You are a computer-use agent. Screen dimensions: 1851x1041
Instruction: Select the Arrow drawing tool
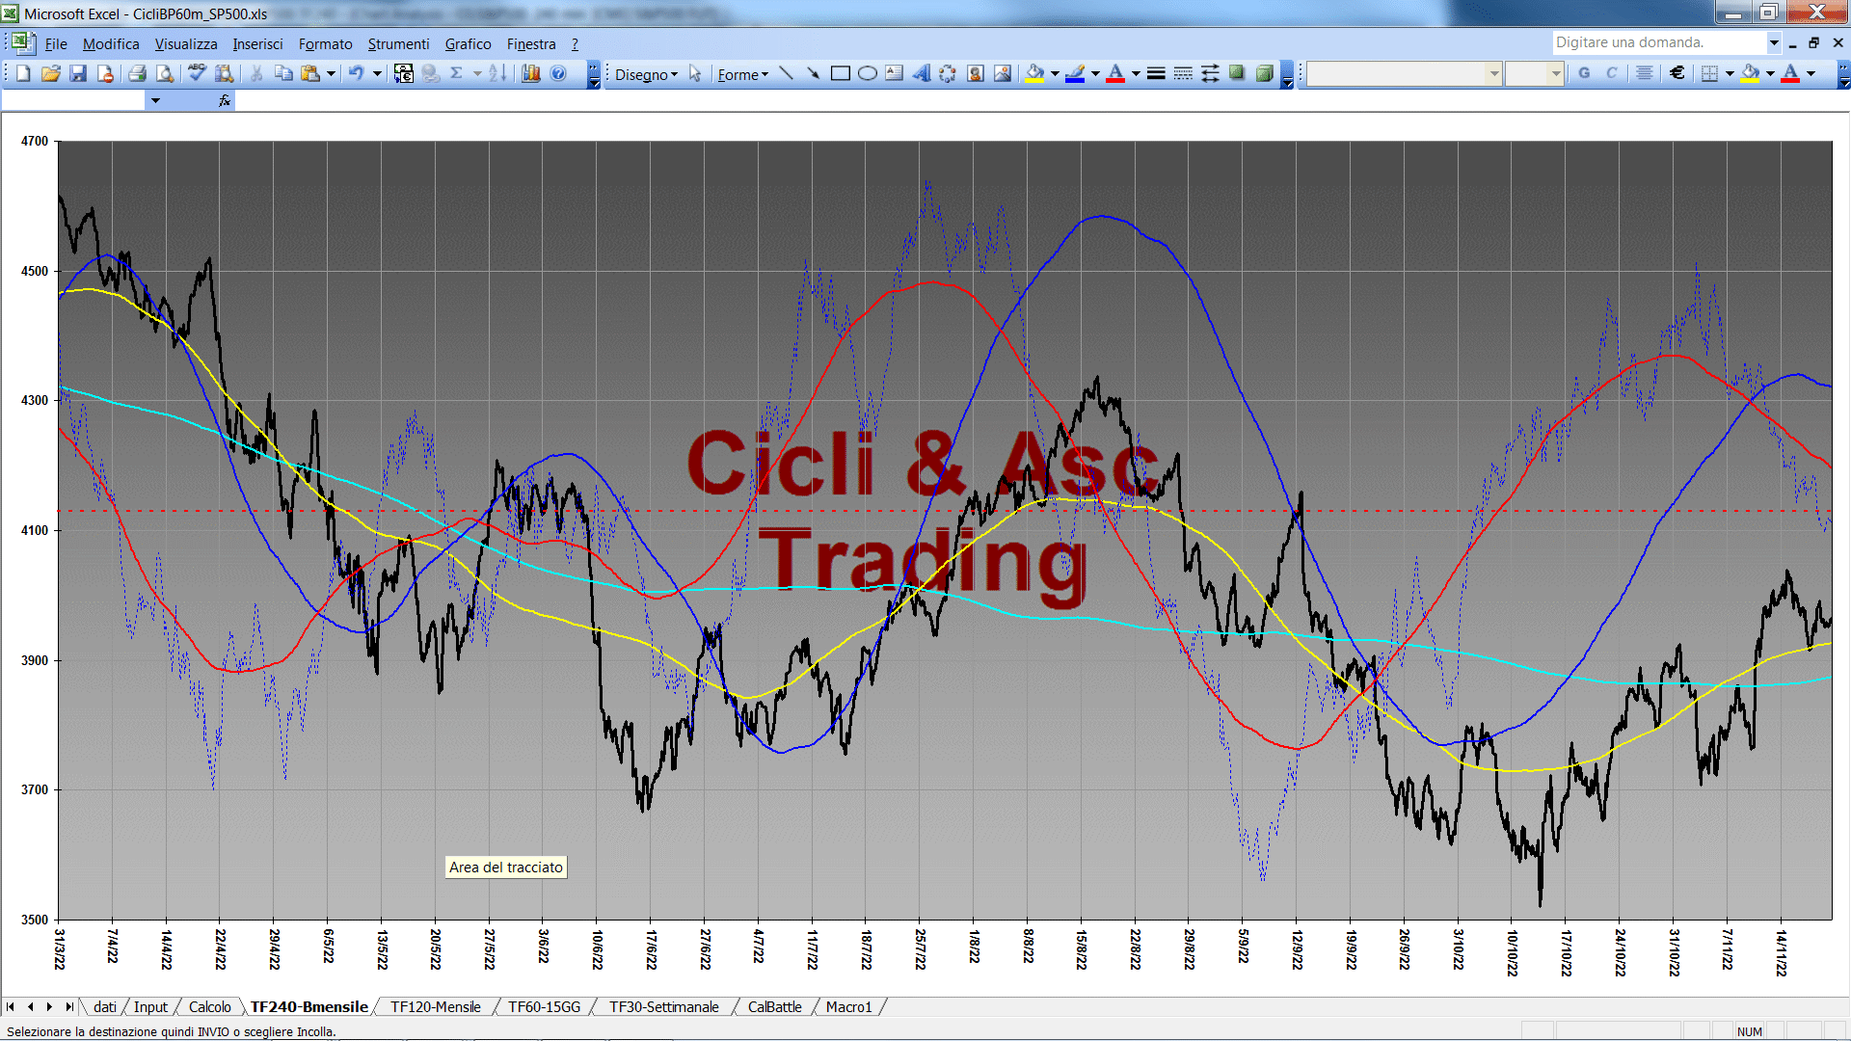pos(813,73)
